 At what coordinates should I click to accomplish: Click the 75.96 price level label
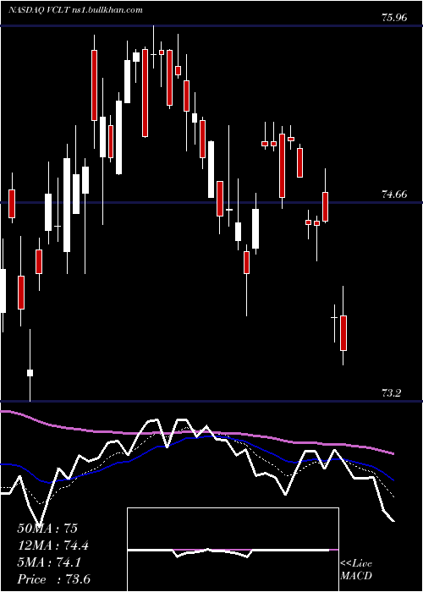(x=394, y=18)
